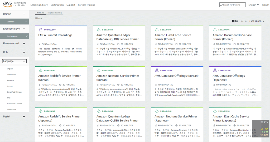Viewport: 270px width, 142px height.
Task: Select the Japanese language filter
Action: tap(11, 80)
